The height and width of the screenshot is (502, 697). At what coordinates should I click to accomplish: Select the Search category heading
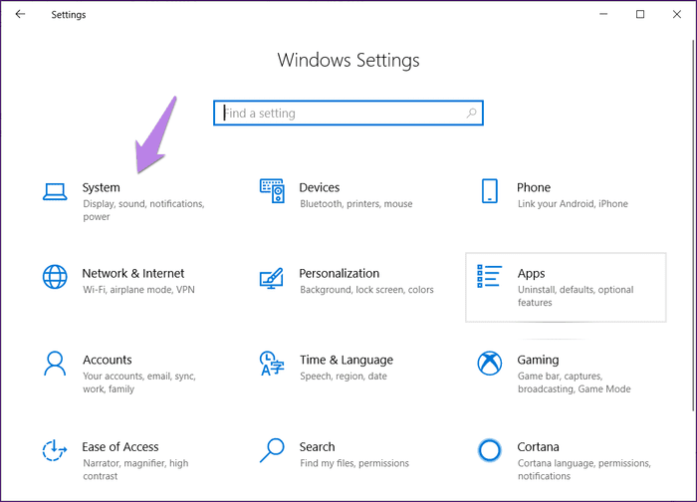317,447
